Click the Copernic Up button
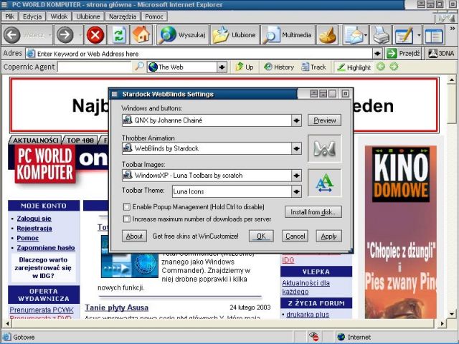The image size is (459, 344). click(244, 67)
